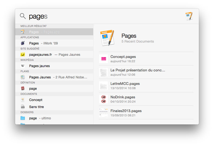Click '5 Recent Documents' subtitle

(x=138, y=41)
